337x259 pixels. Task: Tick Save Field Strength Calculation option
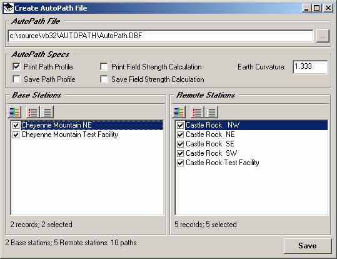coord(104,79)
